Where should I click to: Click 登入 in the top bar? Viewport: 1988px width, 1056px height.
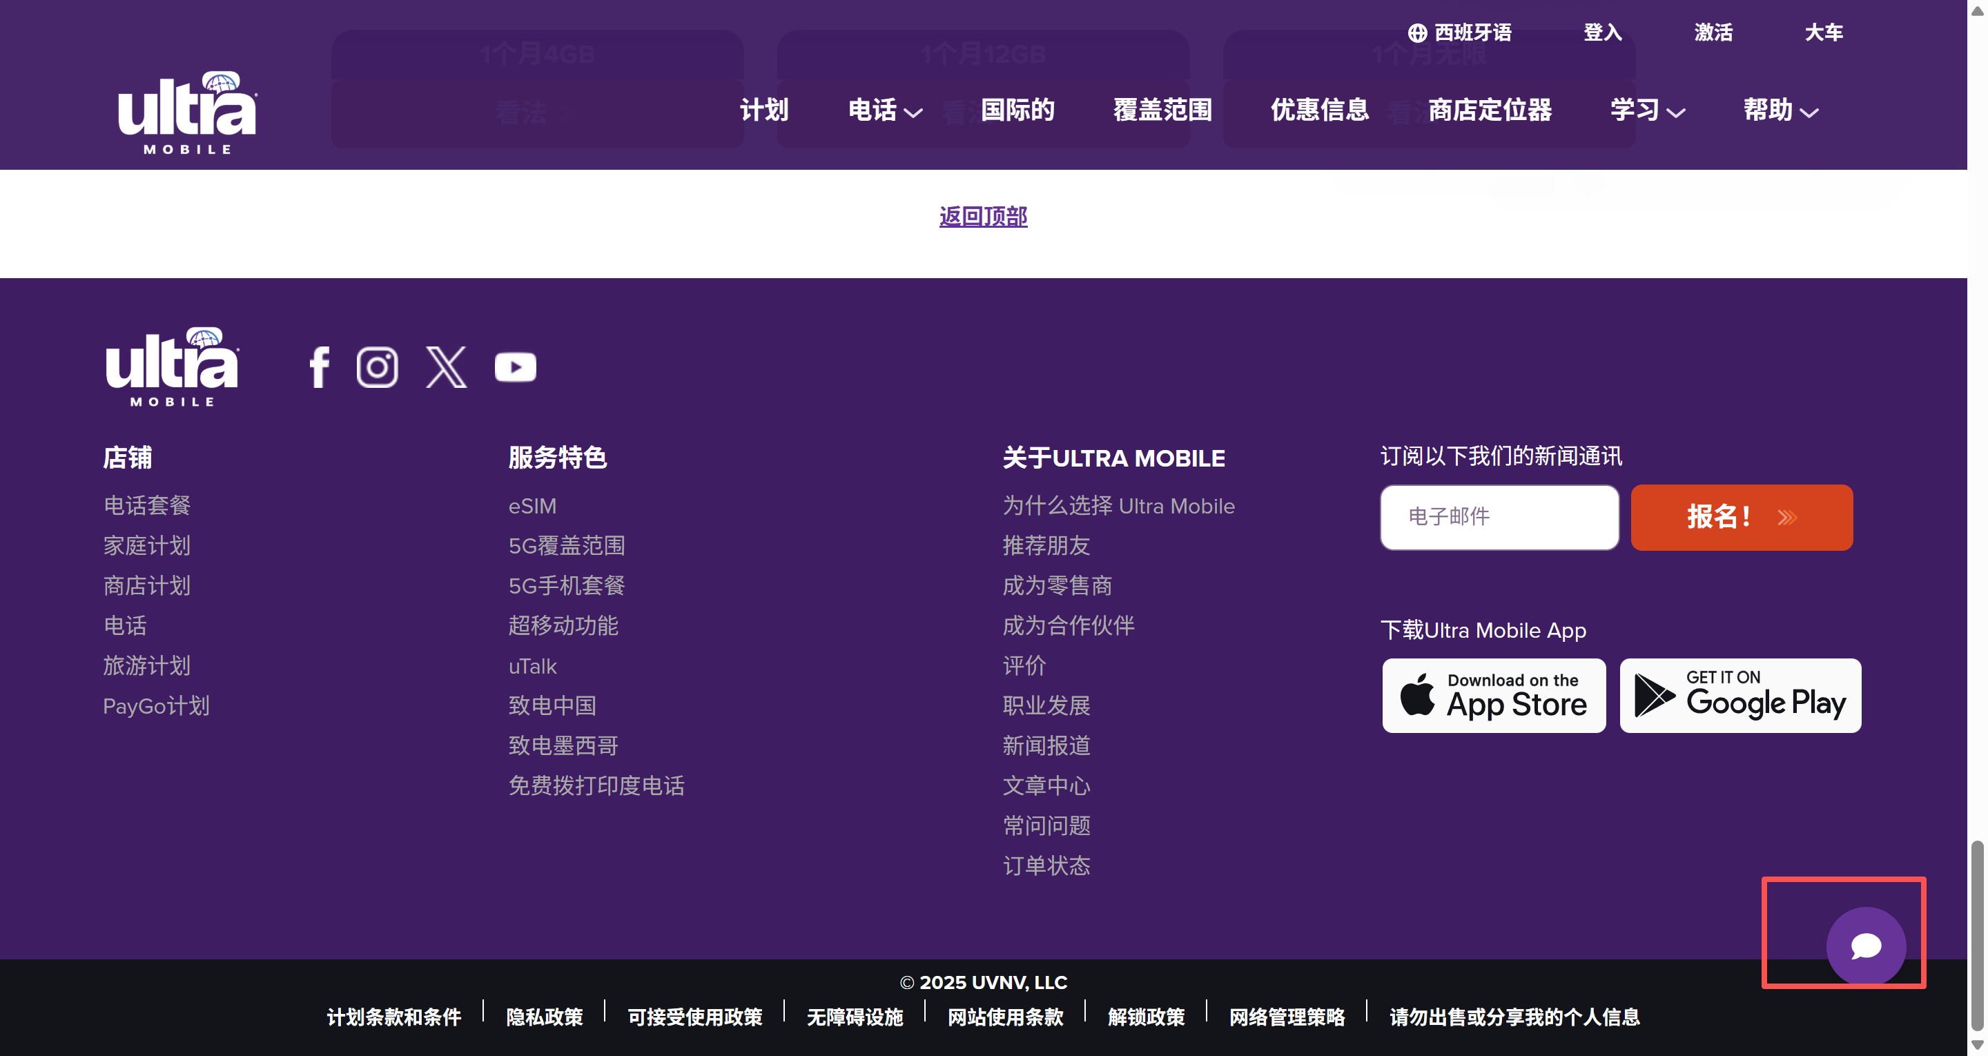pos(1603,32)
